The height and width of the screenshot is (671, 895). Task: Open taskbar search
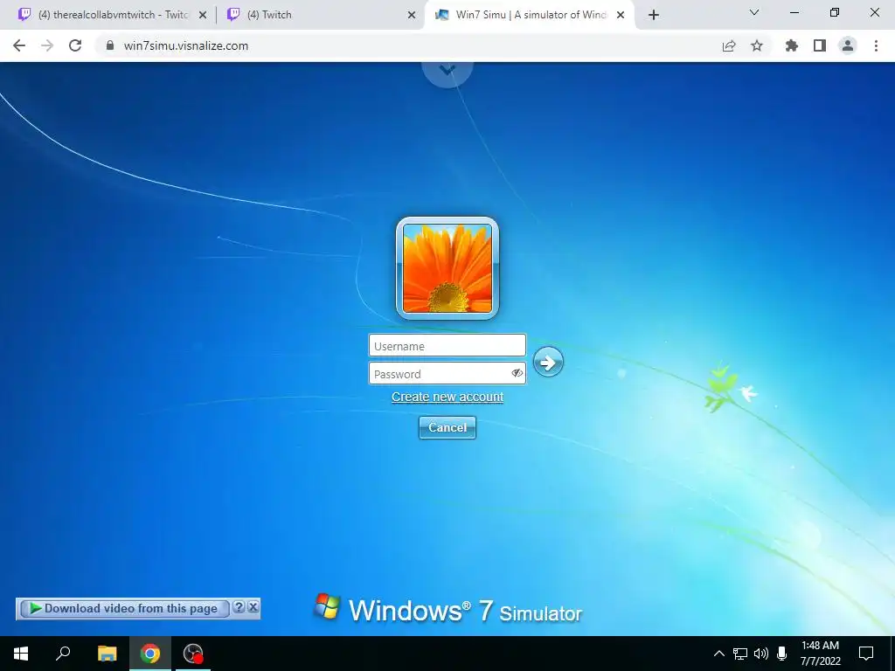[63, 654]
